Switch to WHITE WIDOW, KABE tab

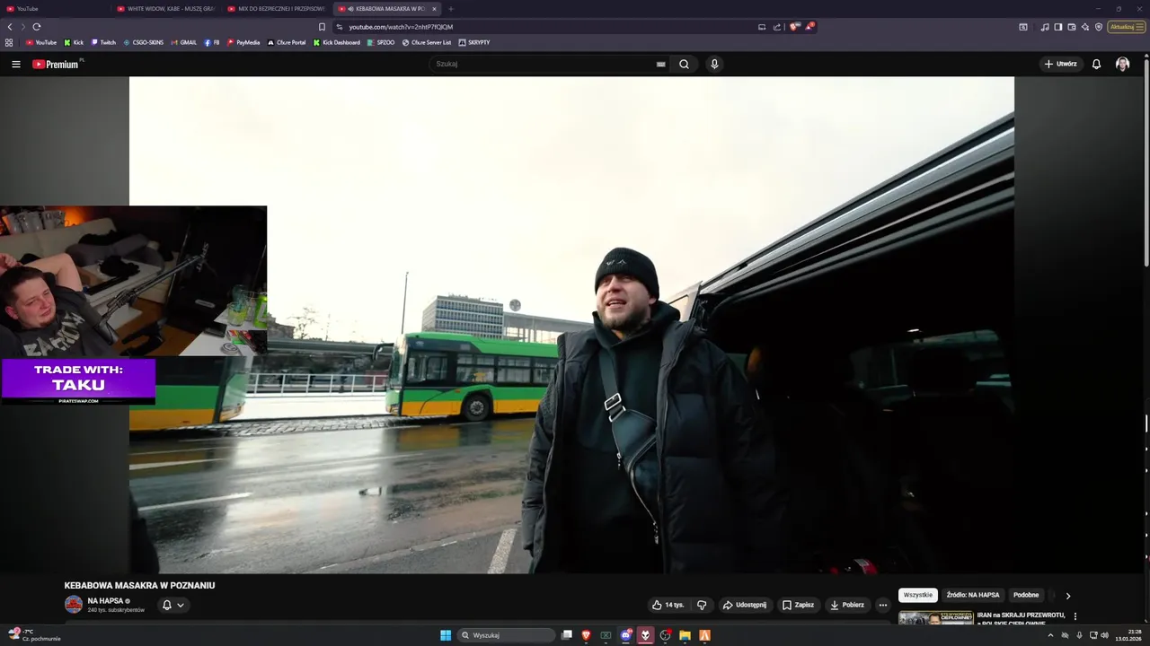click(x=166, y=9)
